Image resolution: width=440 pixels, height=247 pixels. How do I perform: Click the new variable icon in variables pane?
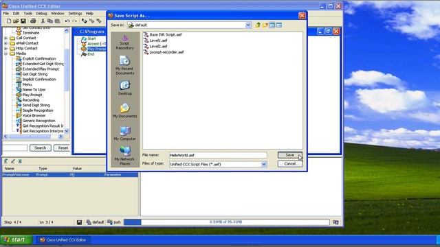click(x=6, y=161)
